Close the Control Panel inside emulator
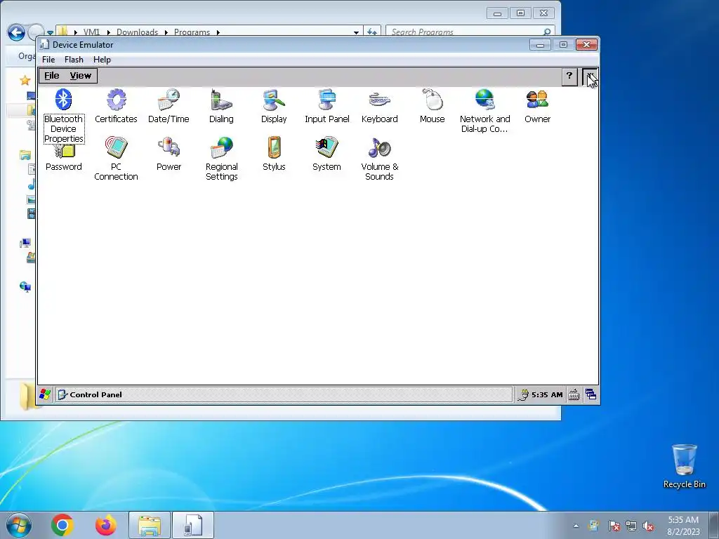719x539 pixels. click(x=590, y=76)
